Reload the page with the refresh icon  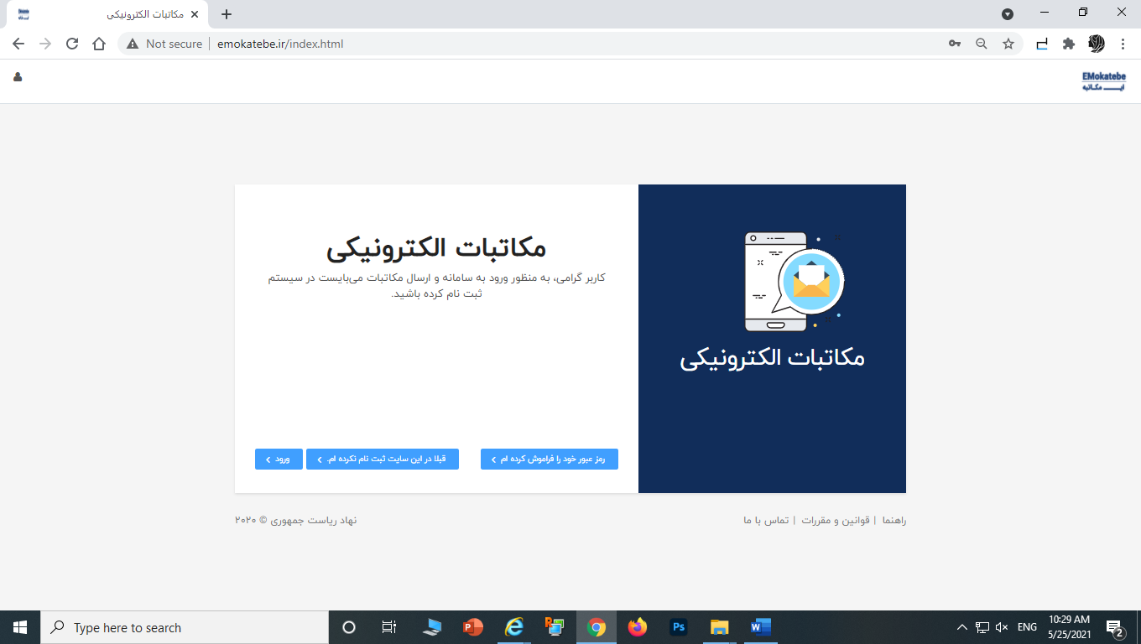coord(72,44)
